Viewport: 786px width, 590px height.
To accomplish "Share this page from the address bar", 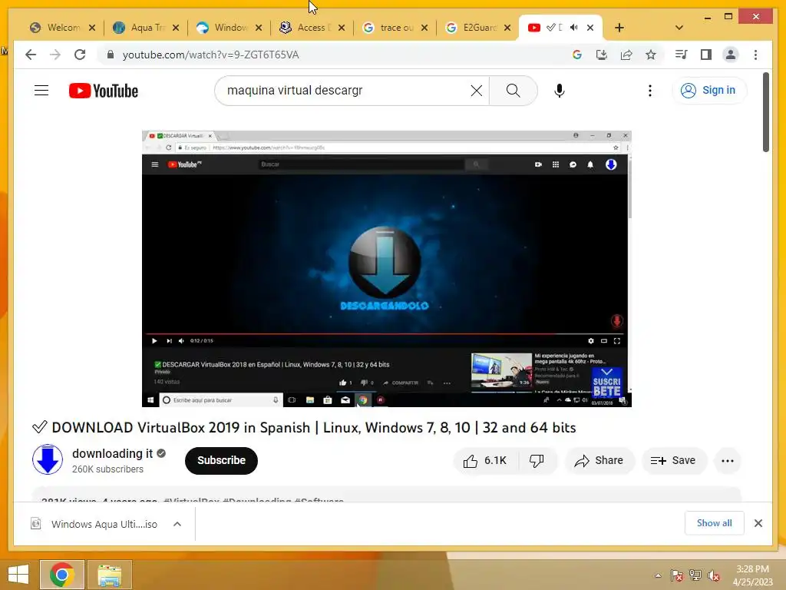I will pyautogui.click(x=626, y=55).
